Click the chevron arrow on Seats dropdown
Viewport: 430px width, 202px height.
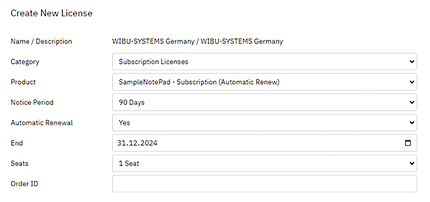click(x=411, y=164)
